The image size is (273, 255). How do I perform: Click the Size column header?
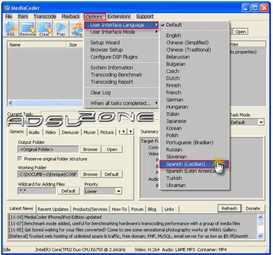[x=75, y=45]
